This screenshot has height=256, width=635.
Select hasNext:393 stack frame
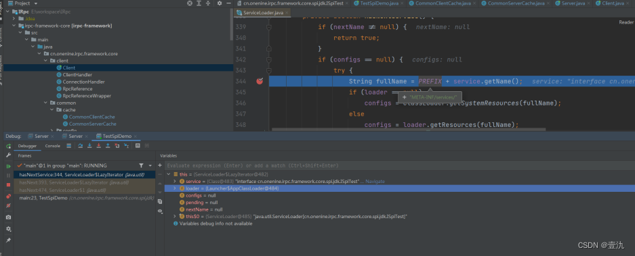(84, 182)
